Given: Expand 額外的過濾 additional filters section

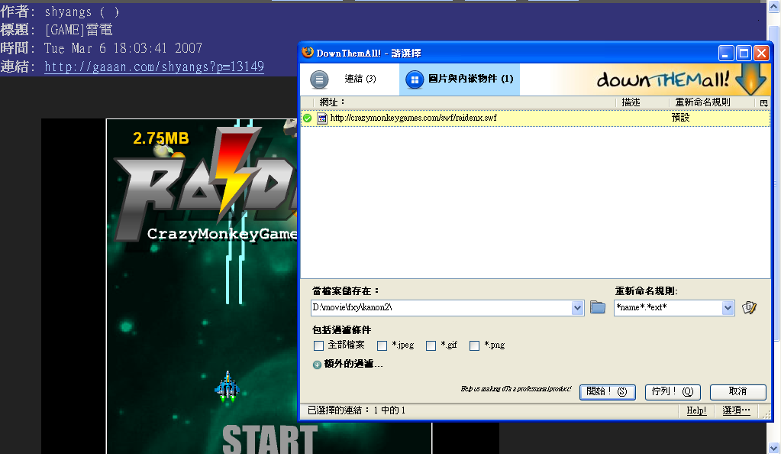Looking at the screenshot, I should point(347,365).
